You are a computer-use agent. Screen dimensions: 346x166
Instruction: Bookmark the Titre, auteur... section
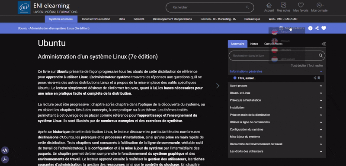coord(319,78)
